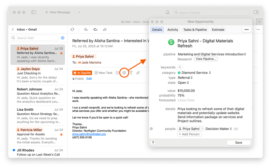Click the opportunity details text
Image resolution: width=271 pixels, height=168 pixels.
tap(211, 115)
